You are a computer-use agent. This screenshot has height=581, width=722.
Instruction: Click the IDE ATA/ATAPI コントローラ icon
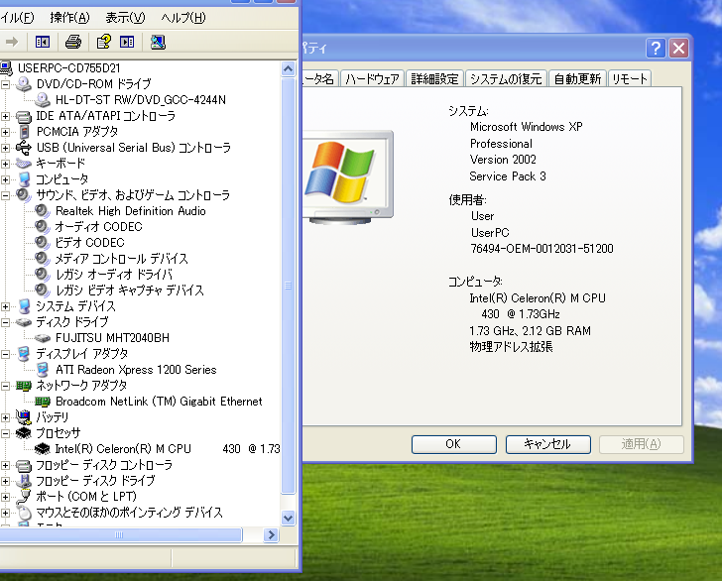tap(24, 116)
